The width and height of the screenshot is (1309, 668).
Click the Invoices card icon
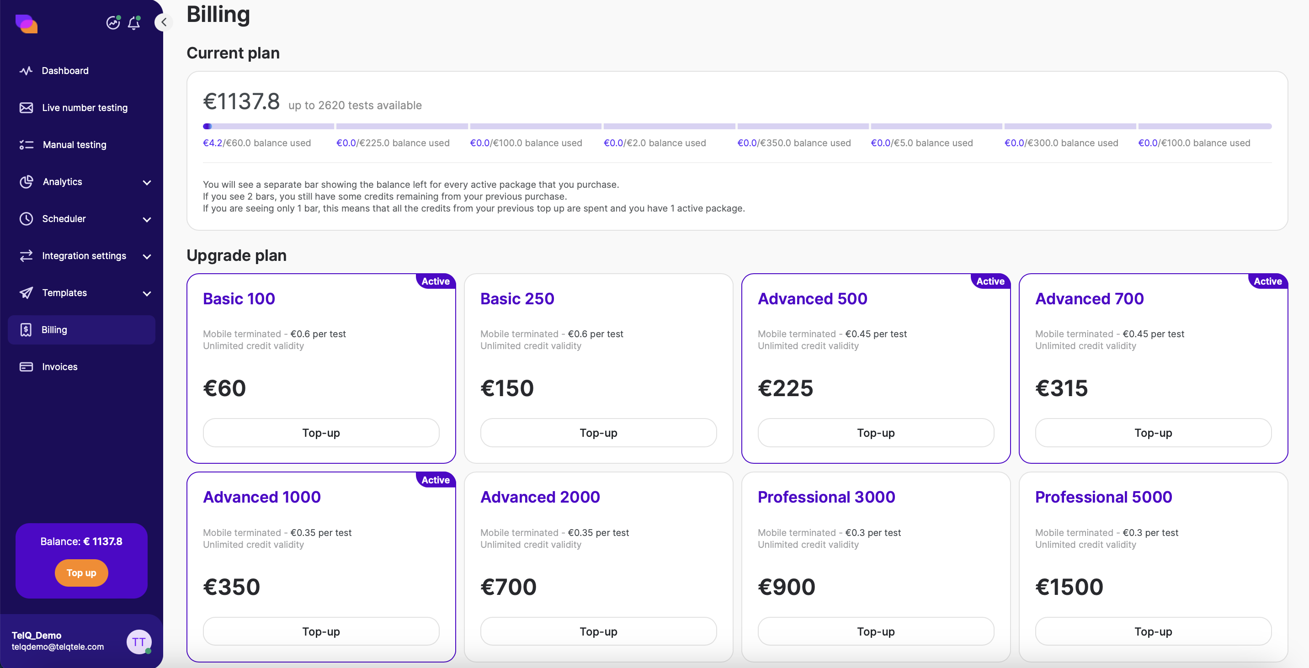(x=26, y=367)
